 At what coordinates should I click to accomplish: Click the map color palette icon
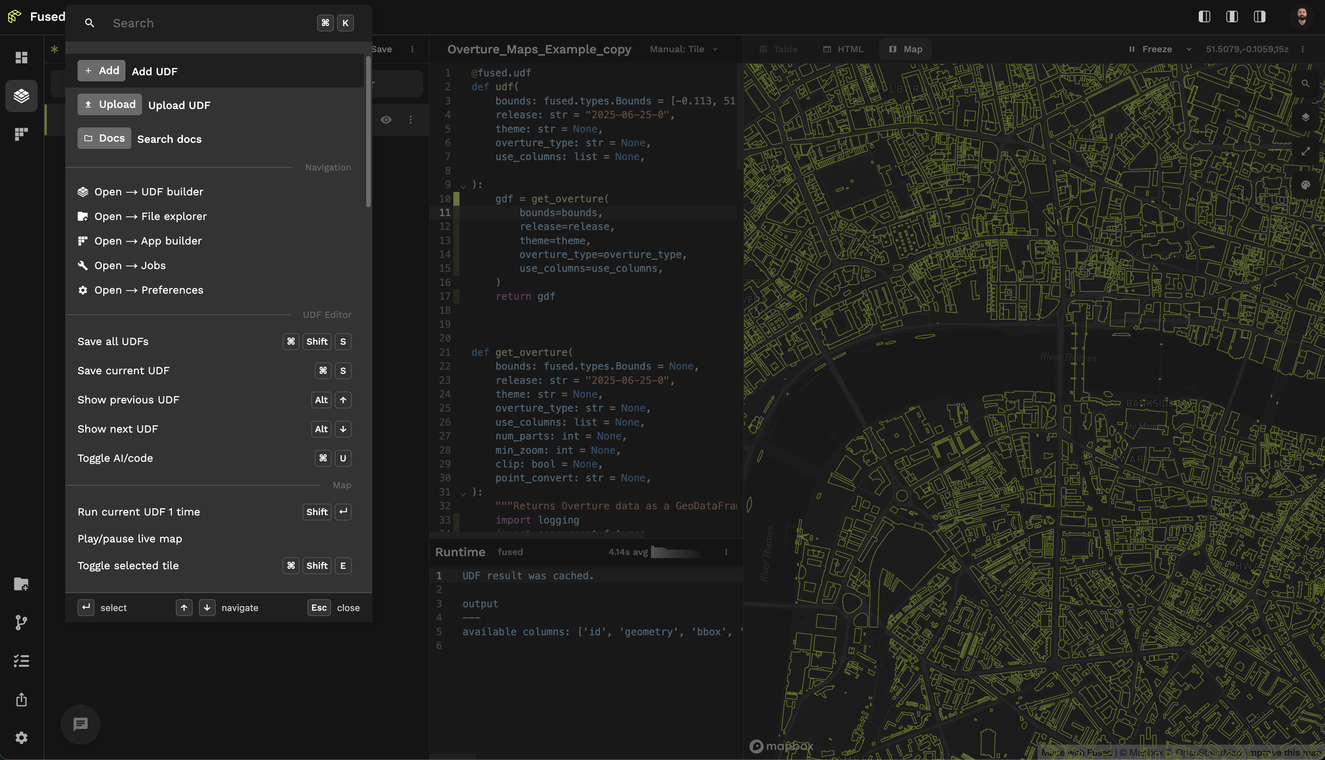[x=1305, y=185]
